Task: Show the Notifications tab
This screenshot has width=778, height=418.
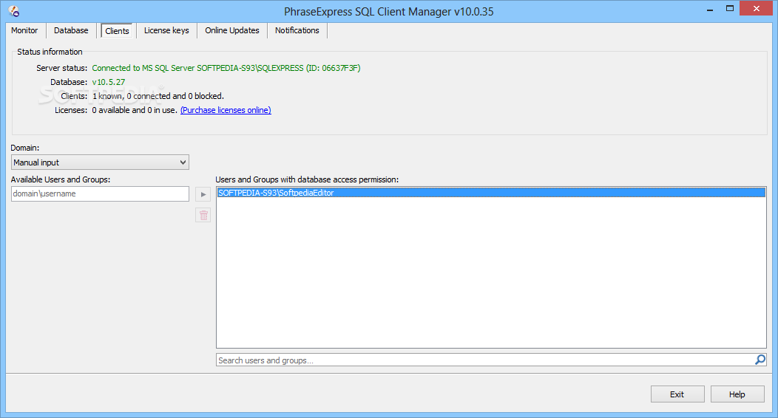Action: [297, 30]
